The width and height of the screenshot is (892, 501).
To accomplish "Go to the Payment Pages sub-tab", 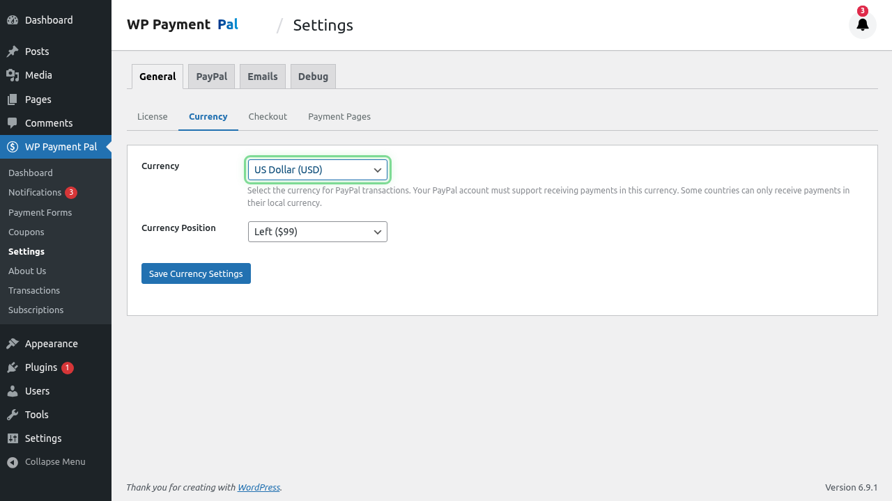I will (x=339, y=116).
